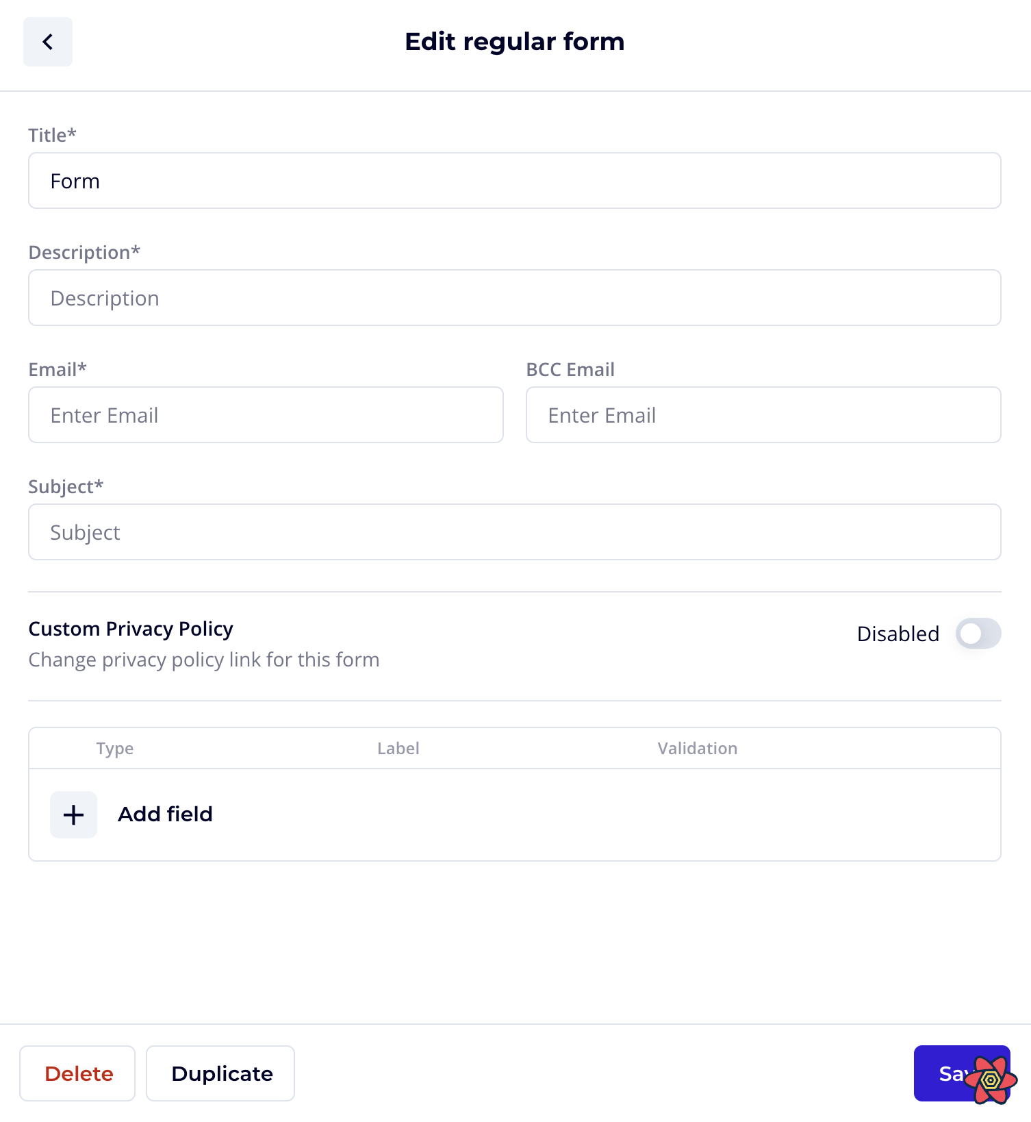Click the Duplicate button
The image size is (1031, 1122).
click(220, 1073)
